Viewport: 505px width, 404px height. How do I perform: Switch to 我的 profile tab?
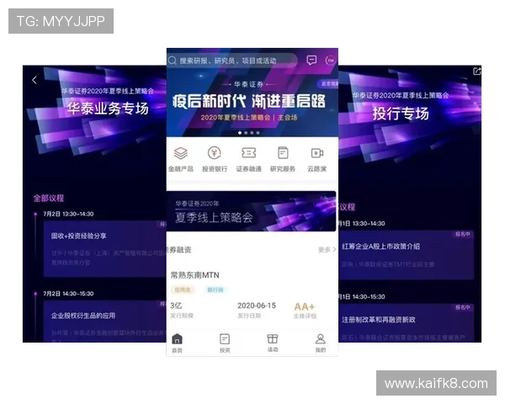(320, 343)
